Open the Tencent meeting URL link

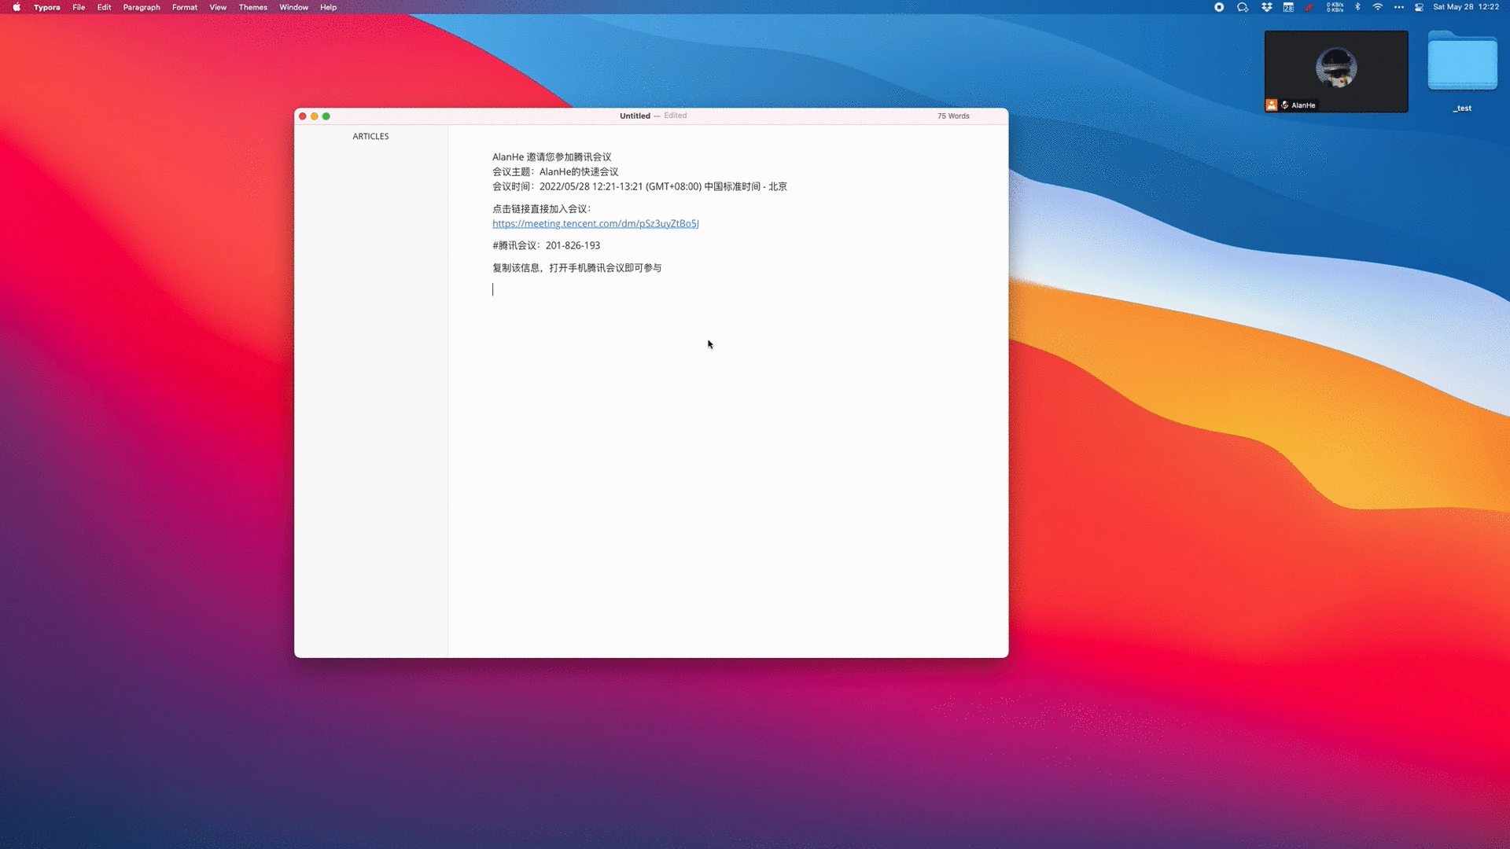coord(595,224)
